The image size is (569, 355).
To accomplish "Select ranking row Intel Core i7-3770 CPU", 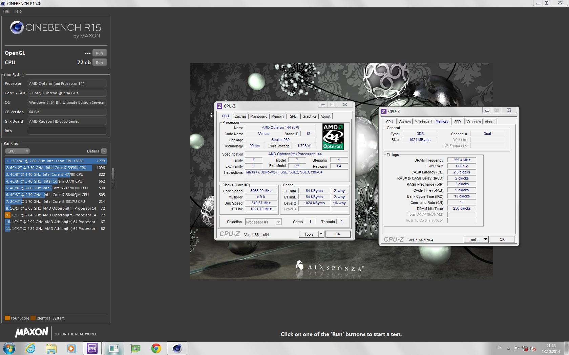I will 56,181.
